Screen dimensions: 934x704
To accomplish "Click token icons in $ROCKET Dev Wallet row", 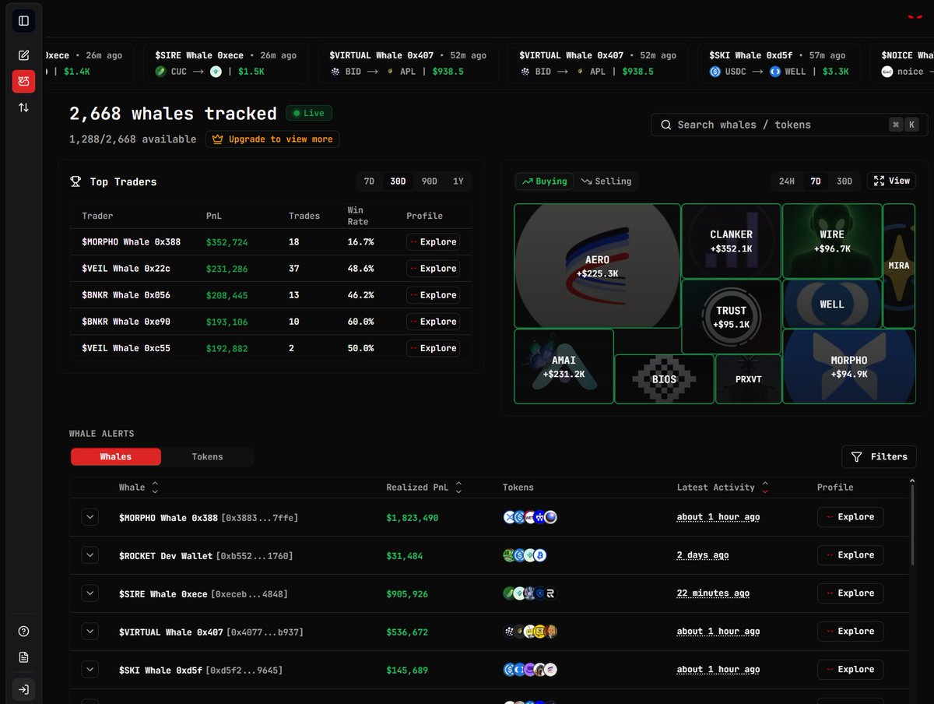I will click(x=525, y=555).
